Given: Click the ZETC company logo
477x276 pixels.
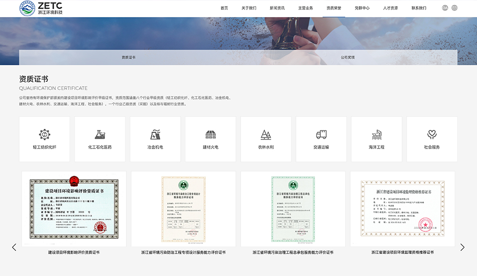Looking at the screenshot, I should click(x=41, y=8).
